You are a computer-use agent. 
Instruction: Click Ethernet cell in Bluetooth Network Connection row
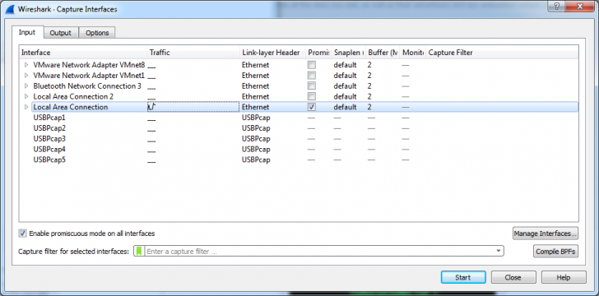[x=255, y=86]
